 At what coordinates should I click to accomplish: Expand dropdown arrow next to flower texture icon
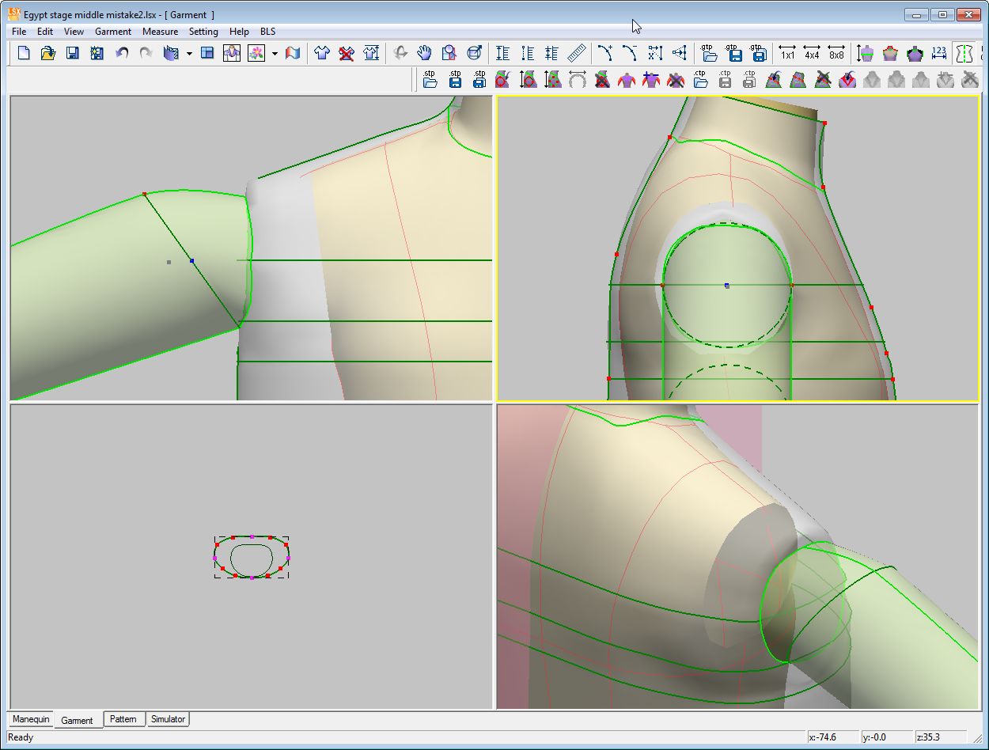point(275,54)
